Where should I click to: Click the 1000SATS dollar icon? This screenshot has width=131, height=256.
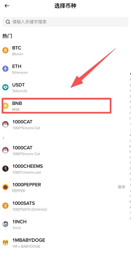coord(6,206)
